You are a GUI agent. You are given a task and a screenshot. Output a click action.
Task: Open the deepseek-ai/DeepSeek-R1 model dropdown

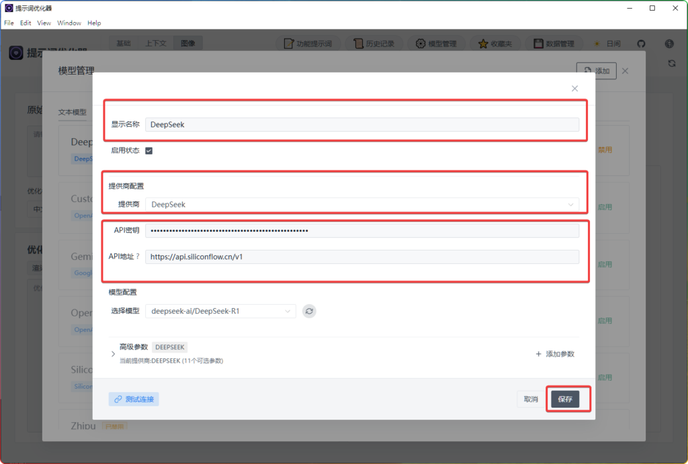coord(220,311)
